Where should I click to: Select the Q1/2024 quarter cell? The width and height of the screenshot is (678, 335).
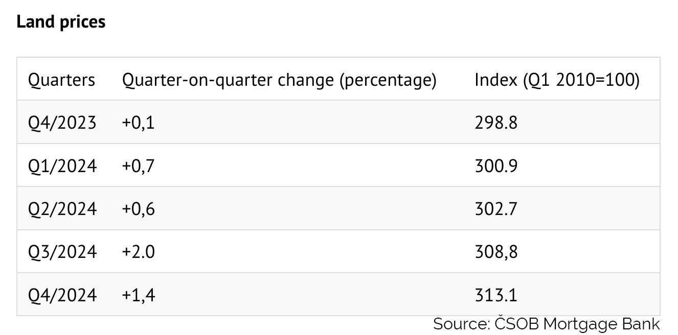[x=62, y=166]
